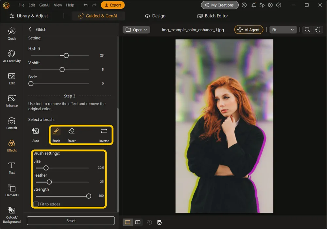Click the H shift slider handle
327x229 pixels.
(x=66, y=56)
